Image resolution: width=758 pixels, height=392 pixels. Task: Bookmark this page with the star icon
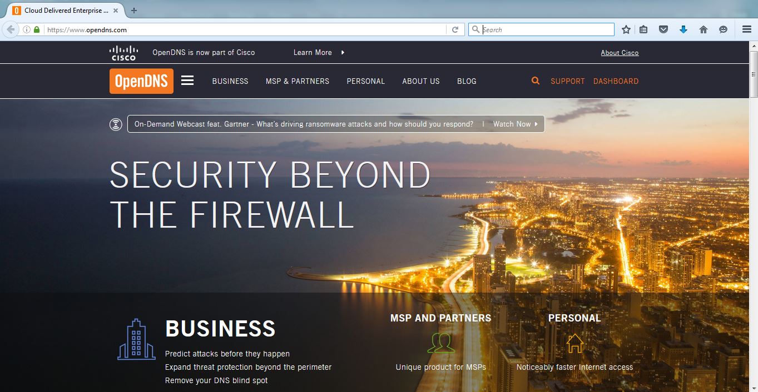[626, 29]
